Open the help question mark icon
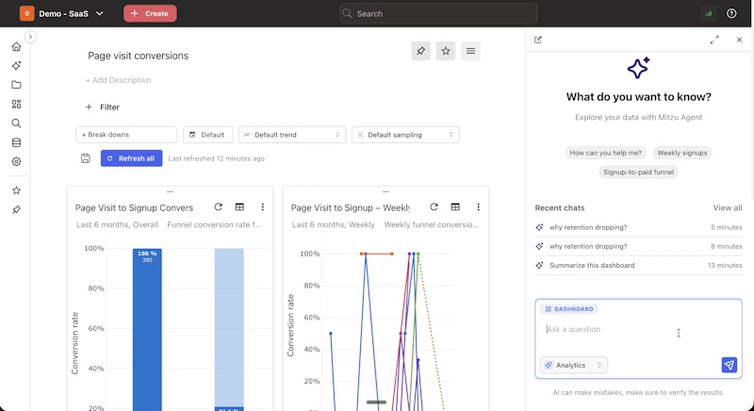This screenshot has width=754, height=411. 731,13
